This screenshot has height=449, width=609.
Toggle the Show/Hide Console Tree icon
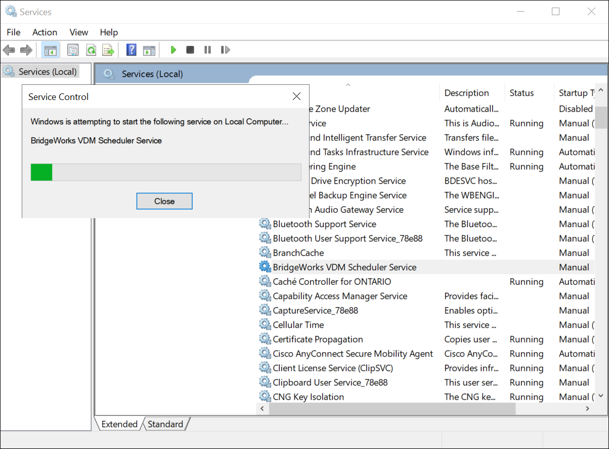(x=50, y=50)
